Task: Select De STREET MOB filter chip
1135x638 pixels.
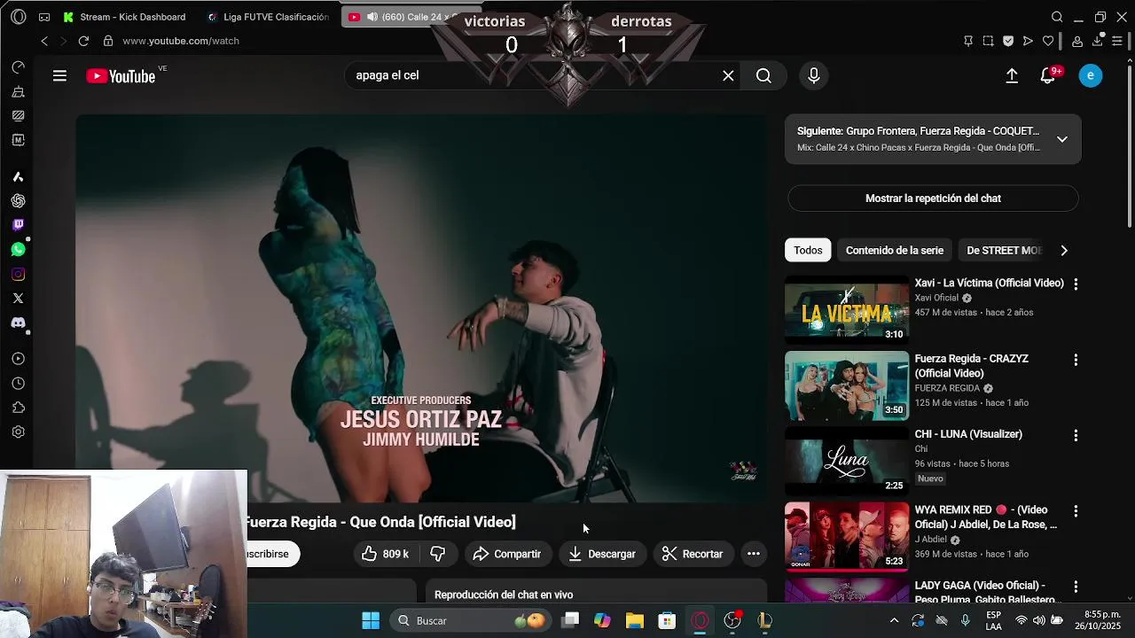Action: pos(1003,251)
